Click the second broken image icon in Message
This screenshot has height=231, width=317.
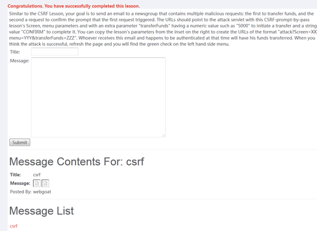(45, 184)
